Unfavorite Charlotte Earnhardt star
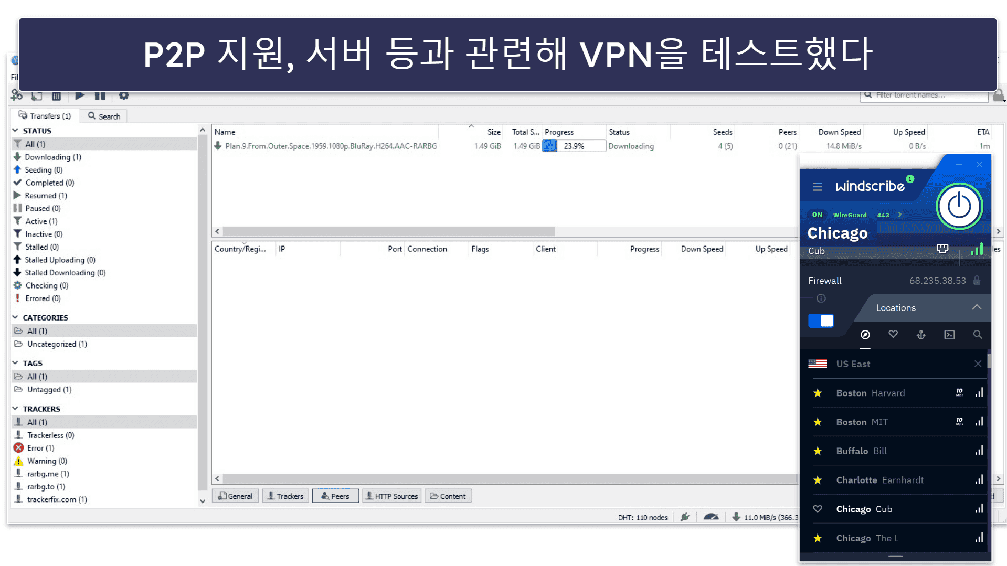 (818, 480)
